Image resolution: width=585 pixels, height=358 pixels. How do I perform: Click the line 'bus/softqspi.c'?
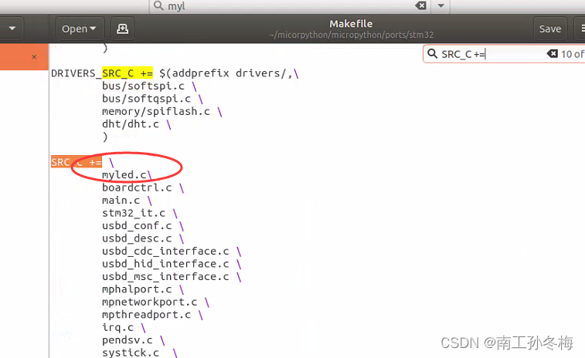(x=147, y=99)
